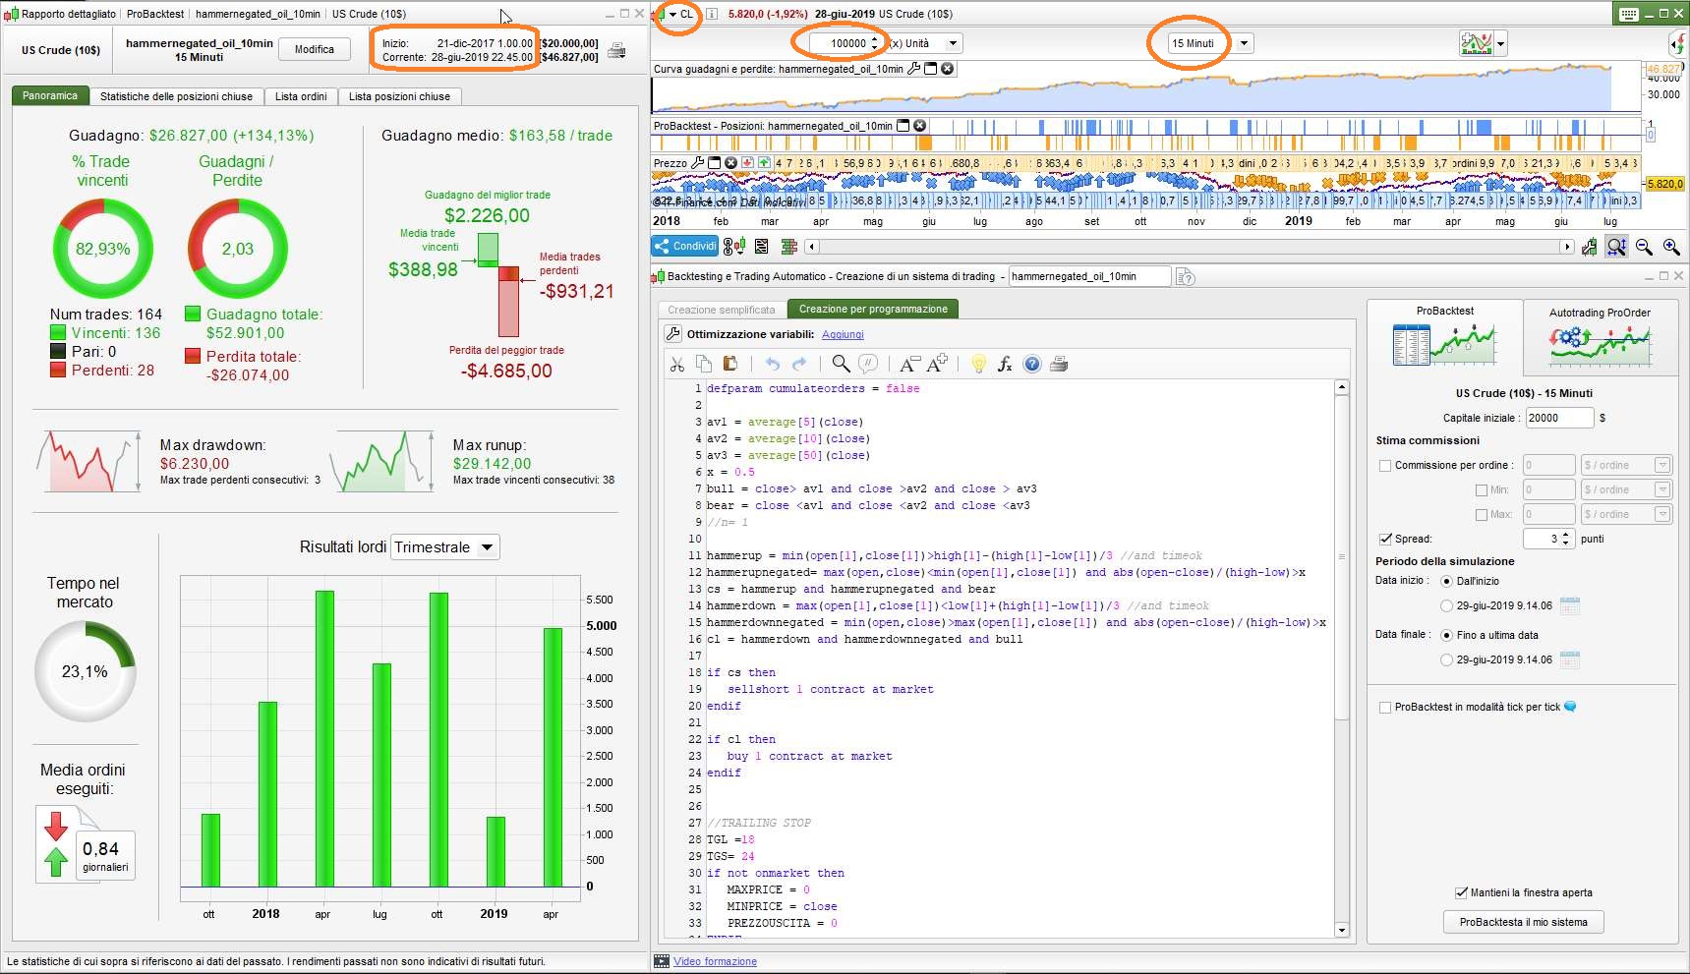The image size is (1690, 974).
Task: Switch to Lista ordini tab
Action: tap(301, 96)
